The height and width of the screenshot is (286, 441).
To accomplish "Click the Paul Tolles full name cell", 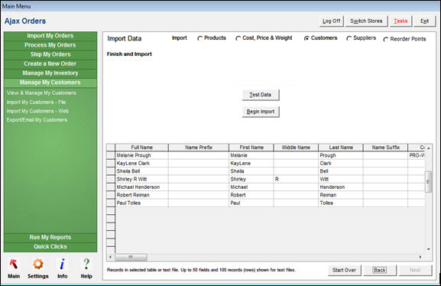I will click(x=141, y=203).
